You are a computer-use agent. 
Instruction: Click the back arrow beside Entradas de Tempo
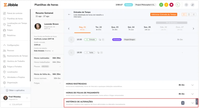coord(69,14)
